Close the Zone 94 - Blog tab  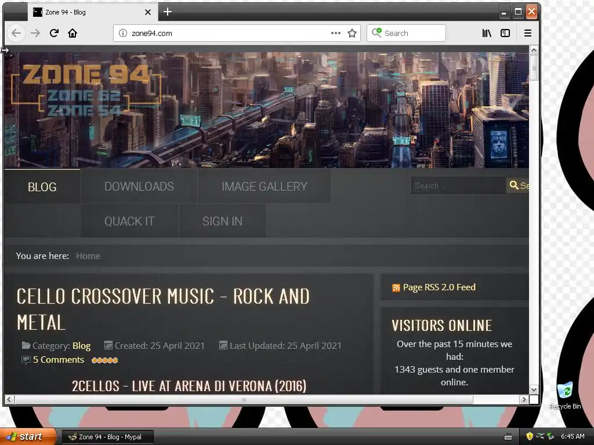tap(148, 12)
